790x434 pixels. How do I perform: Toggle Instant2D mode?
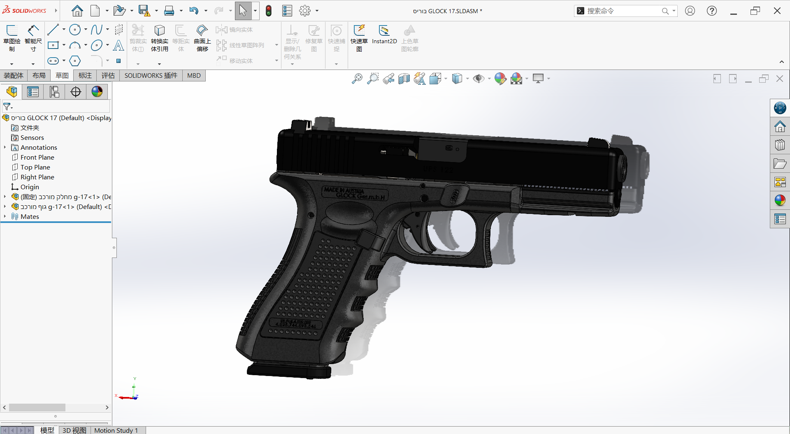(x=384, y=35)
